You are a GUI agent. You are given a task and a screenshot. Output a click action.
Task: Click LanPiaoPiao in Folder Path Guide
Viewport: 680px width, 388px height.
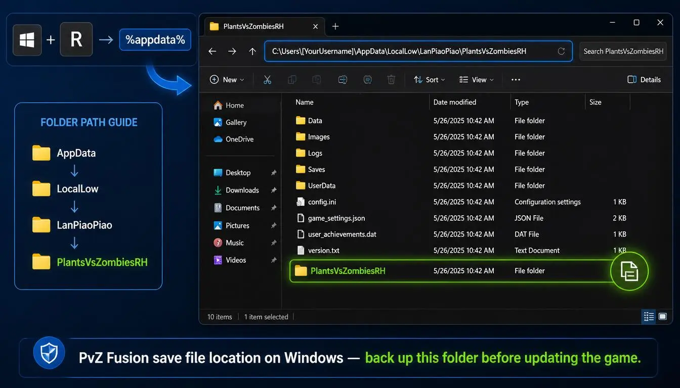point(72,225)
